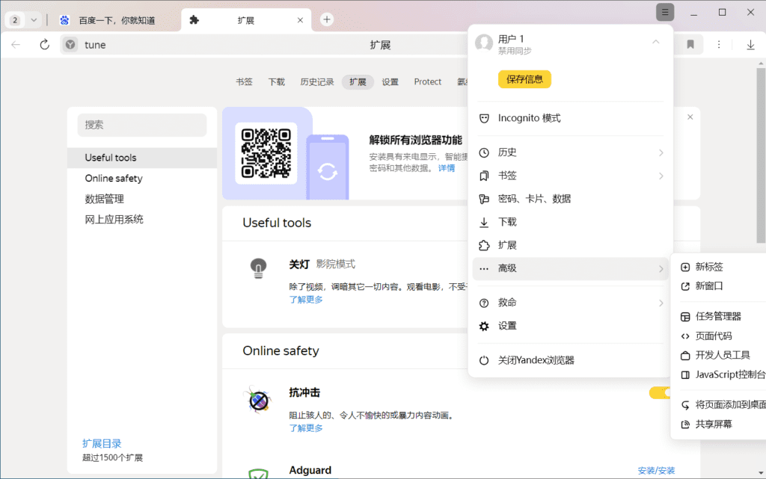Select 下载 in the main menu
Screen dimensions: 766x479
click(571, 222)
